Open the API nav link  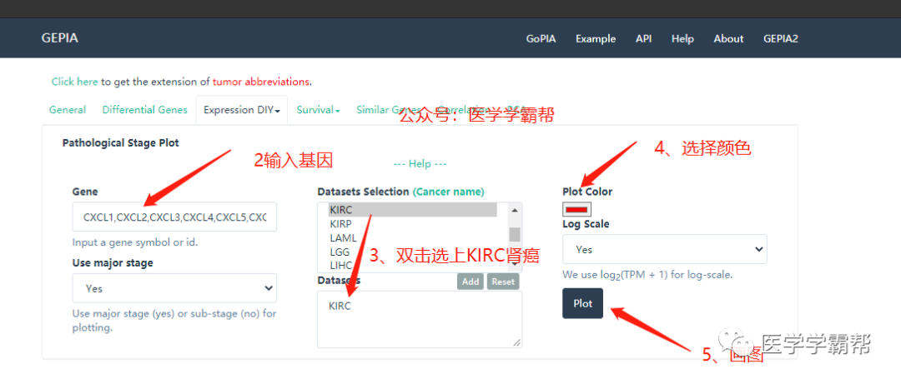[x=643, y=39]
